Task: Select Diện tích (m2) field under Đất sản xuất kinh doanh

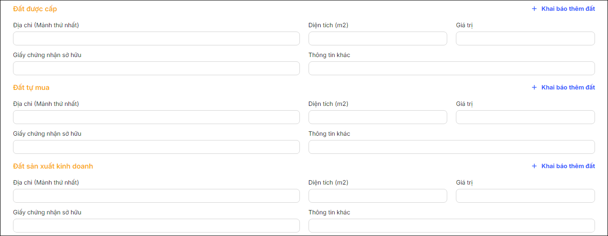Action: tap(377, 196)
